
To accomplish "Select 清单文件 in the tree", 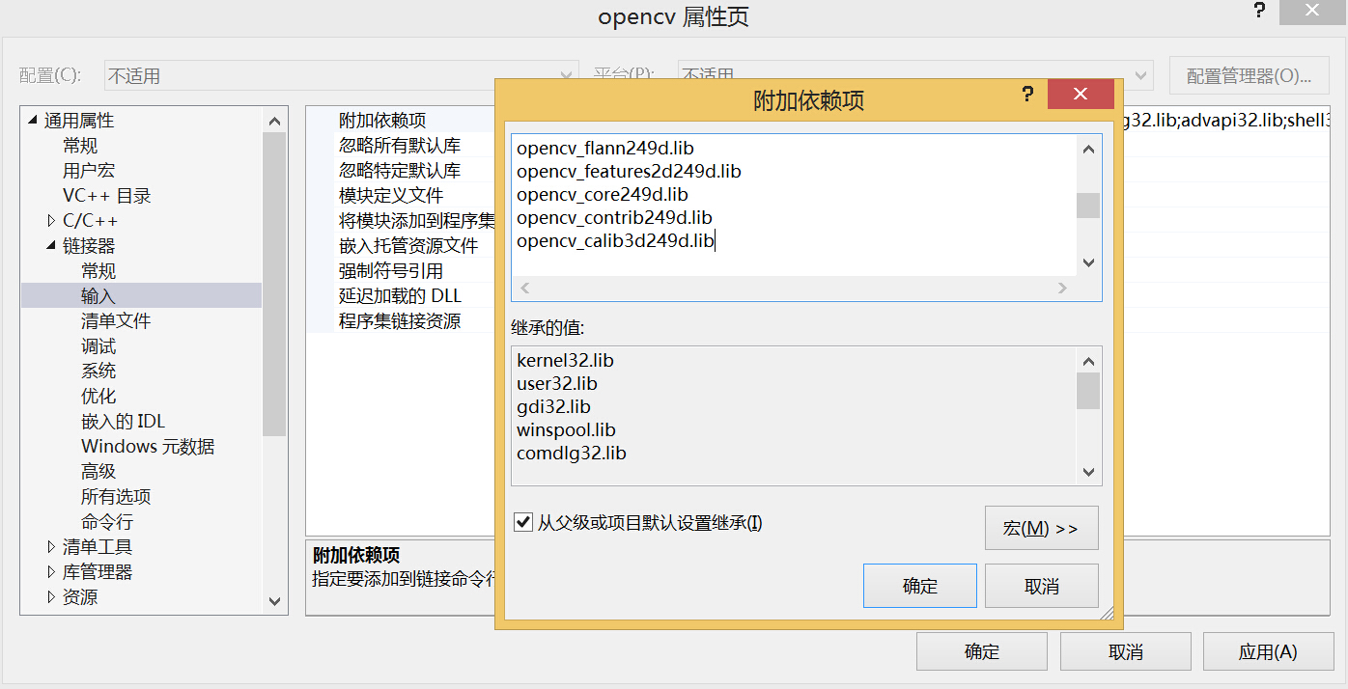I will pos(116,321).
